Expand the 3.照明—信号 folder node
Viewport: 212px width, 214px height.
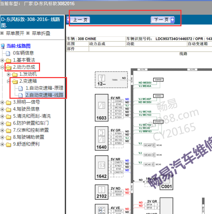2,102
